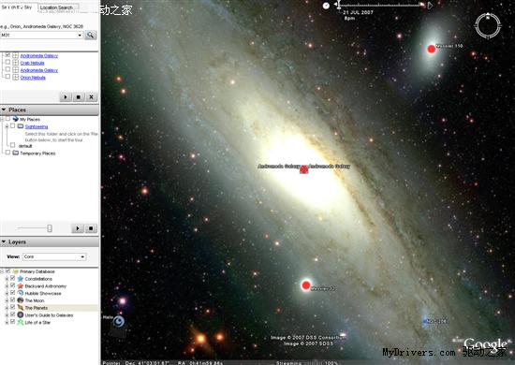
Task: Click the Halo spiral icon on sky
Action: click(x=119, y=321)
